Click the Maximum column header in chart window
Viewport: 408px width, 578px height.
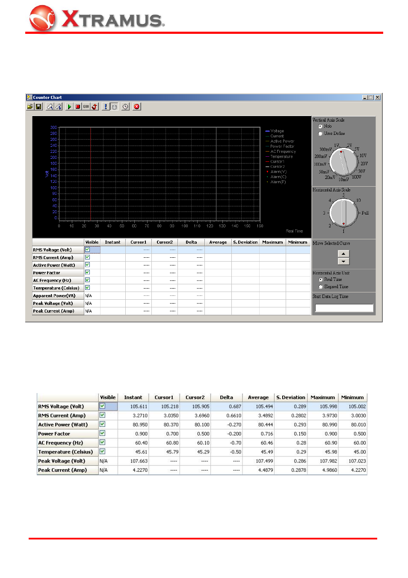[273, 242]
